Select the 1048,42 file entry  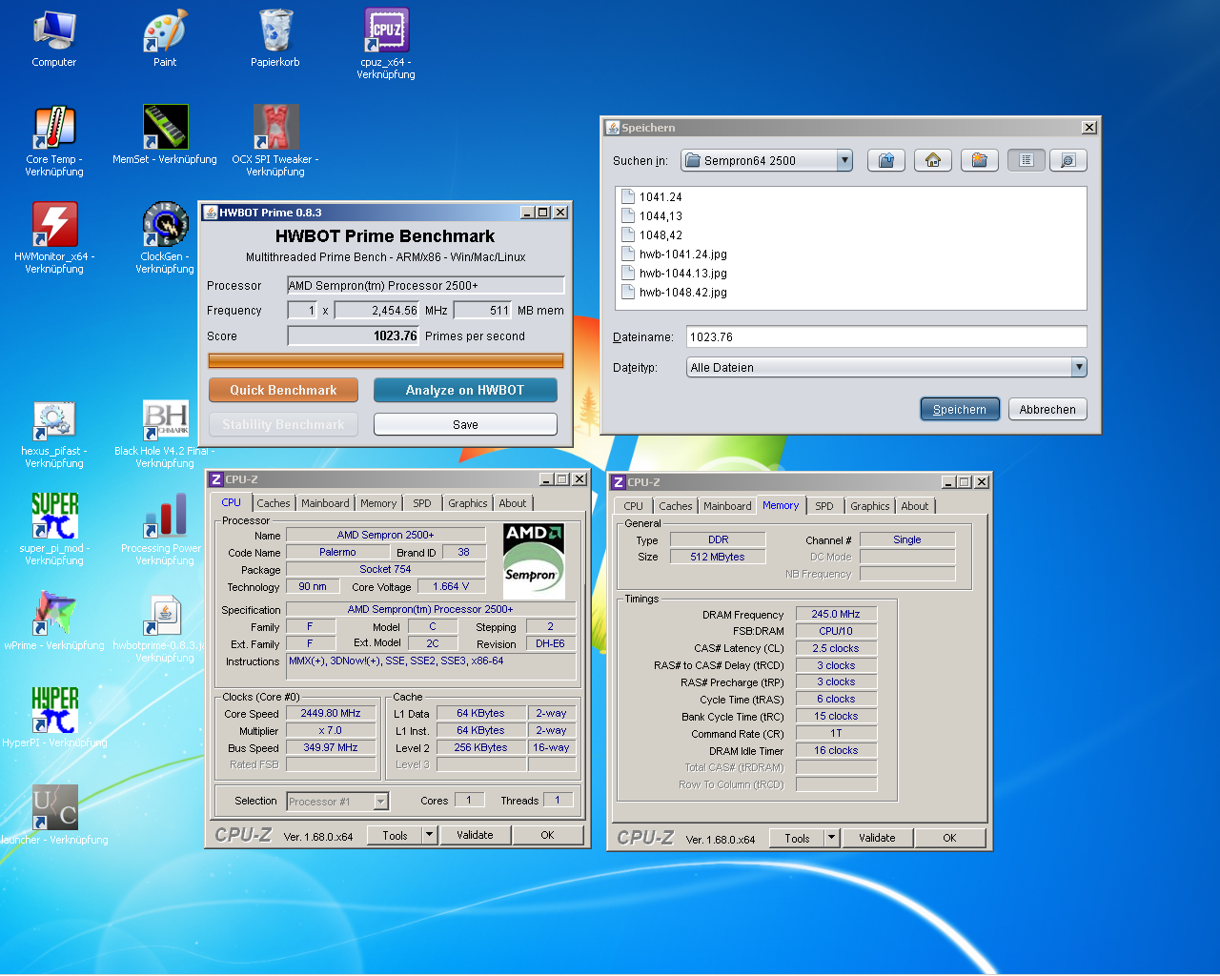652,235
